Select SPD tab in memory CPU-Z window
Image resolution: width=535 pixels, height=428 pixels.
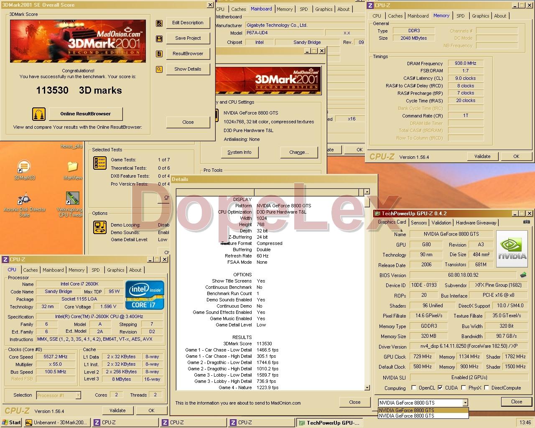click(x=460, y=16)
